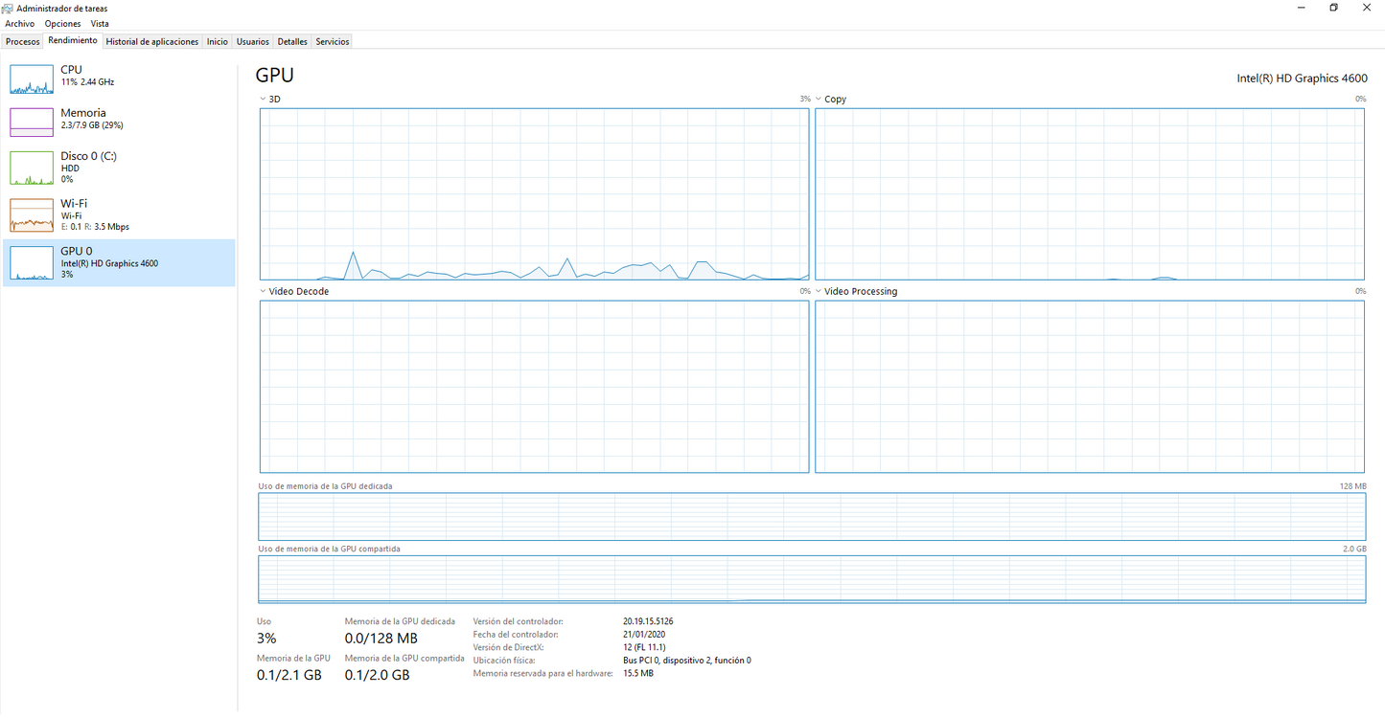The height and width of the screenshot is (718, 1385).
Task: Select the GPU 0 sidebar entry
Action: point(119,263)
